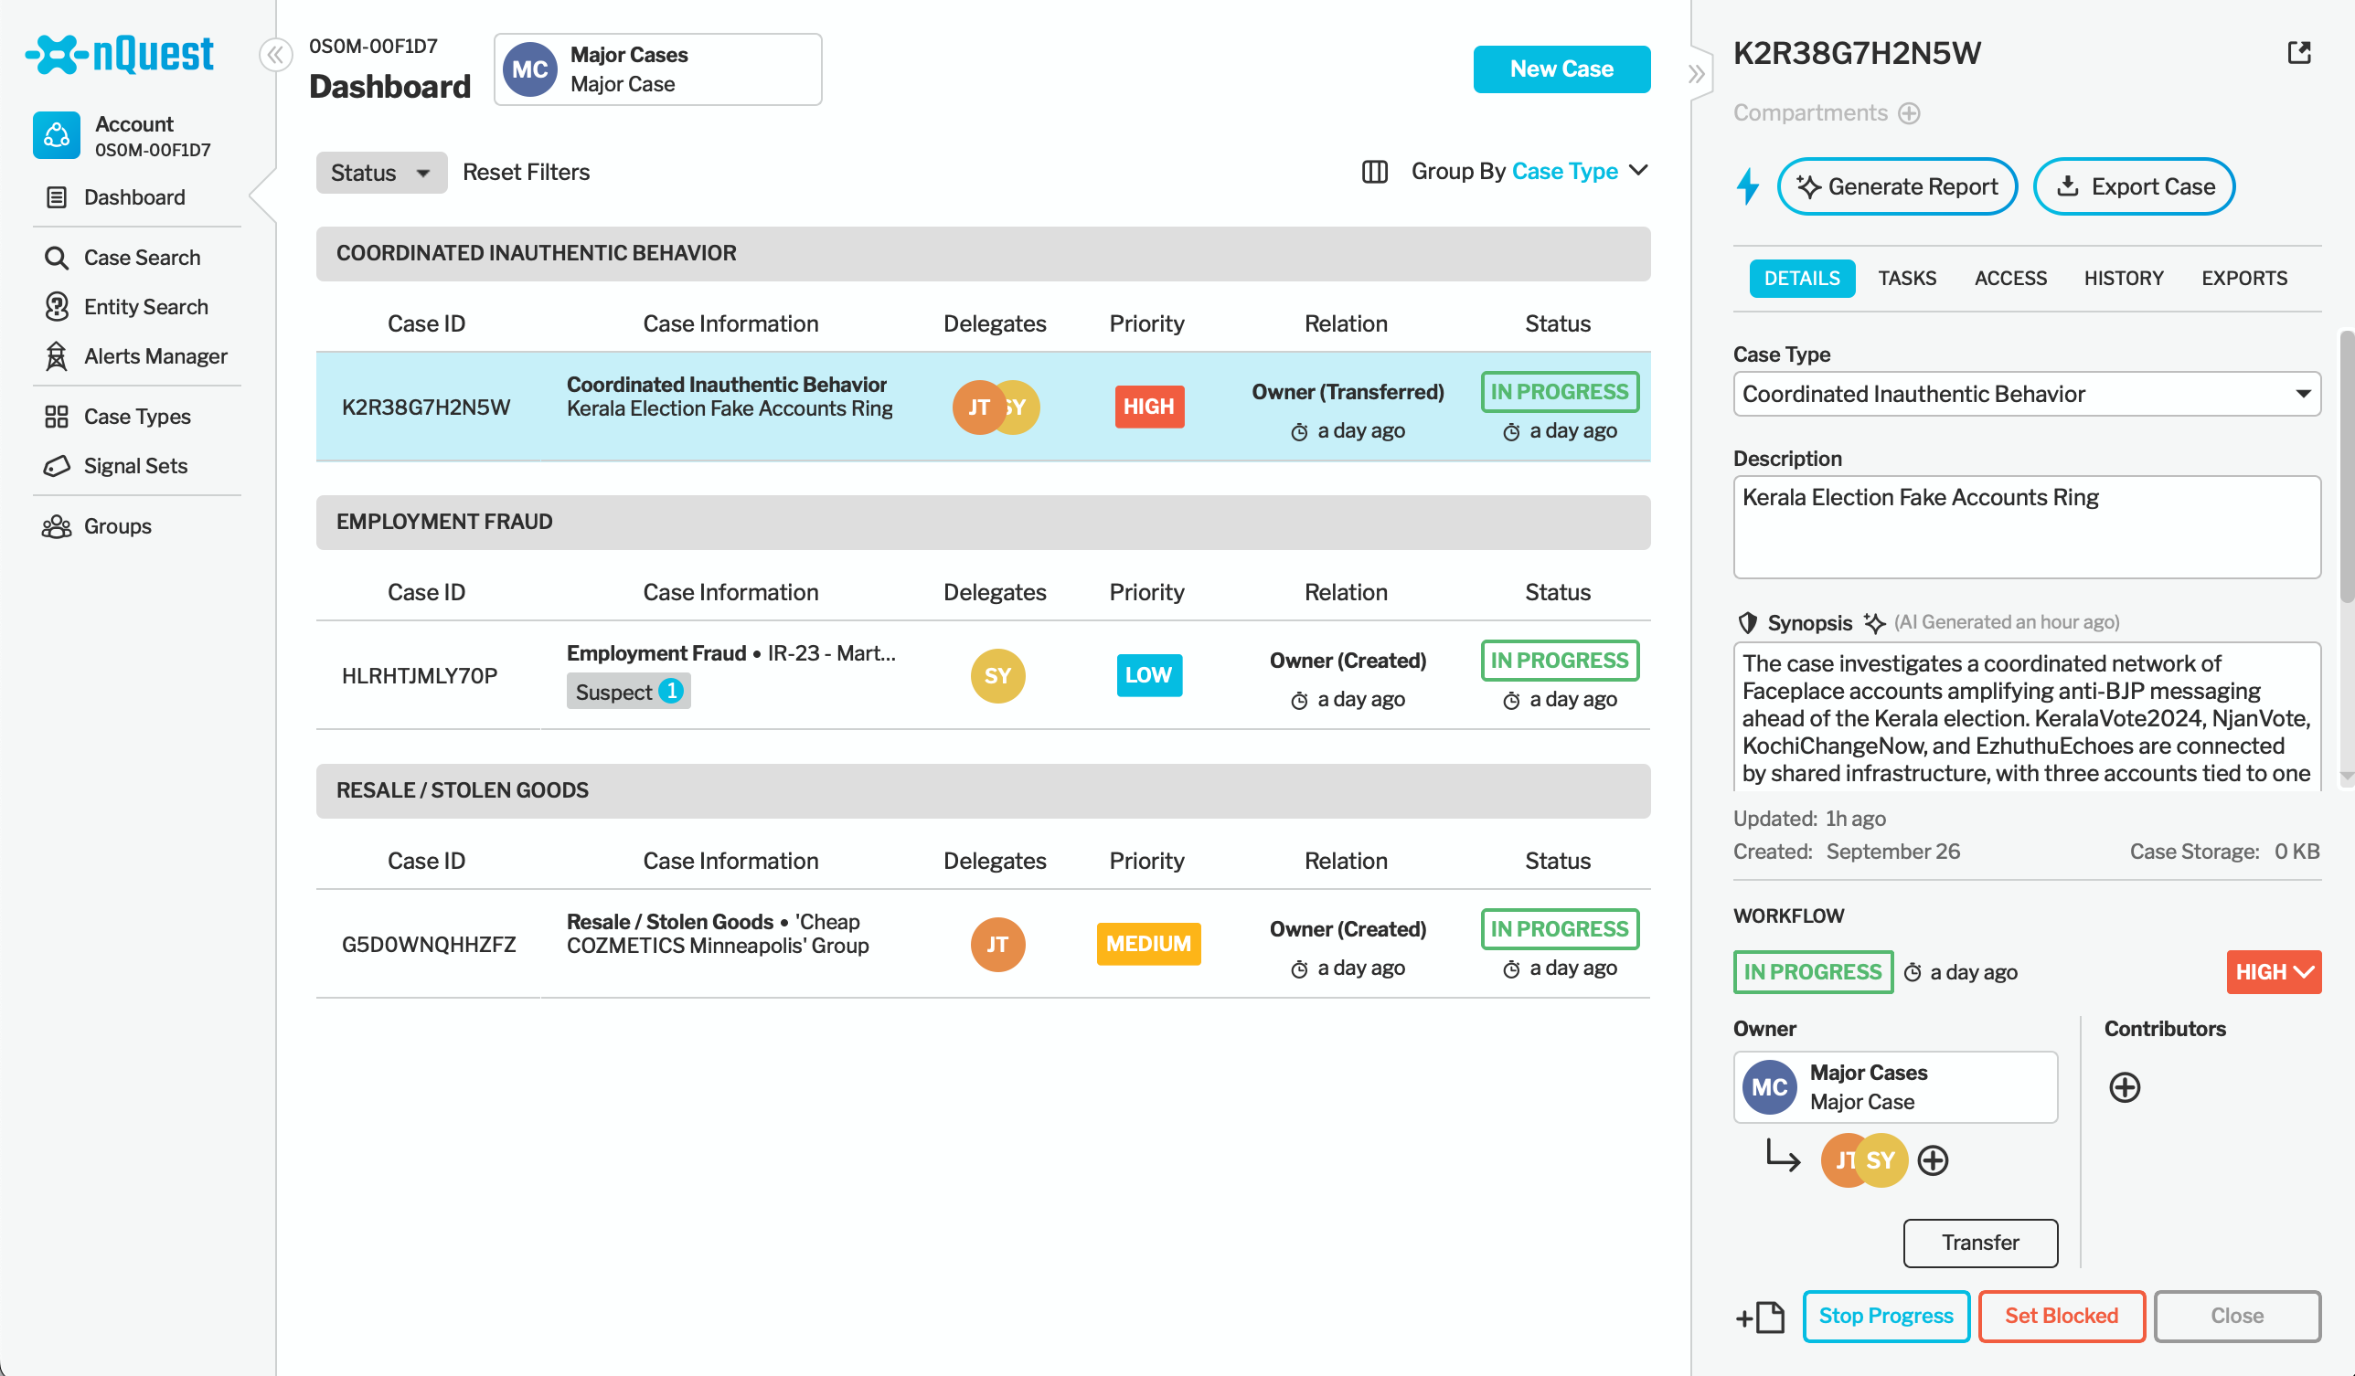
Task: Click into the Description text field
Action: tap(2026, 527)
